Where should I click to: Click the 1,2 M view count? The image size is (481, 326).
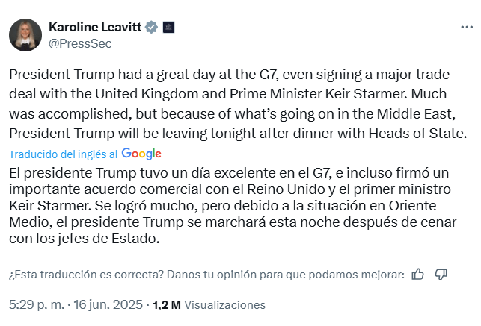click(x=166, y=304)
